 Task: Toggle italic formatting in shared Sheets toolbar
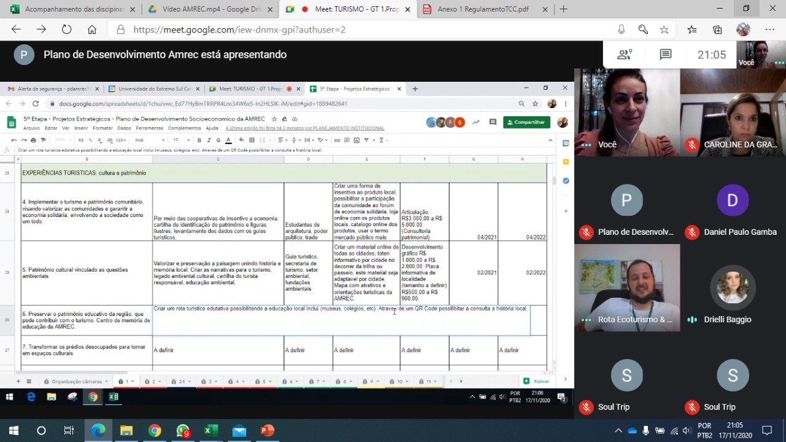tap(209, 140)
